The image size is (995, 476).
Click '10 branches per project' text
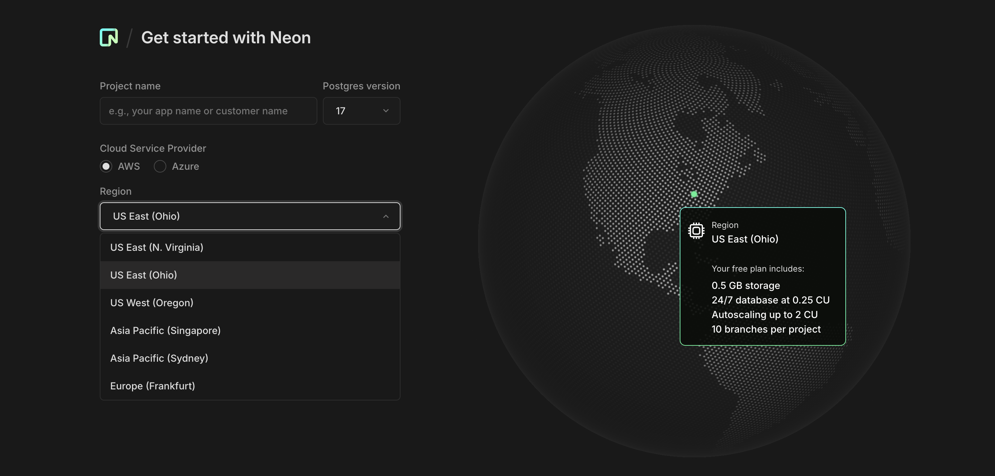tap(766, 329)
